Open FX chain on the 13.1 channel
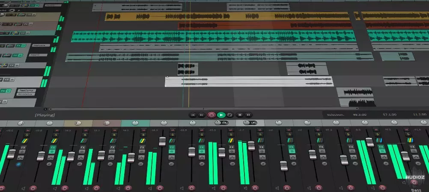The height and width of the screenshot is (192, 429). tap(112, 148)
